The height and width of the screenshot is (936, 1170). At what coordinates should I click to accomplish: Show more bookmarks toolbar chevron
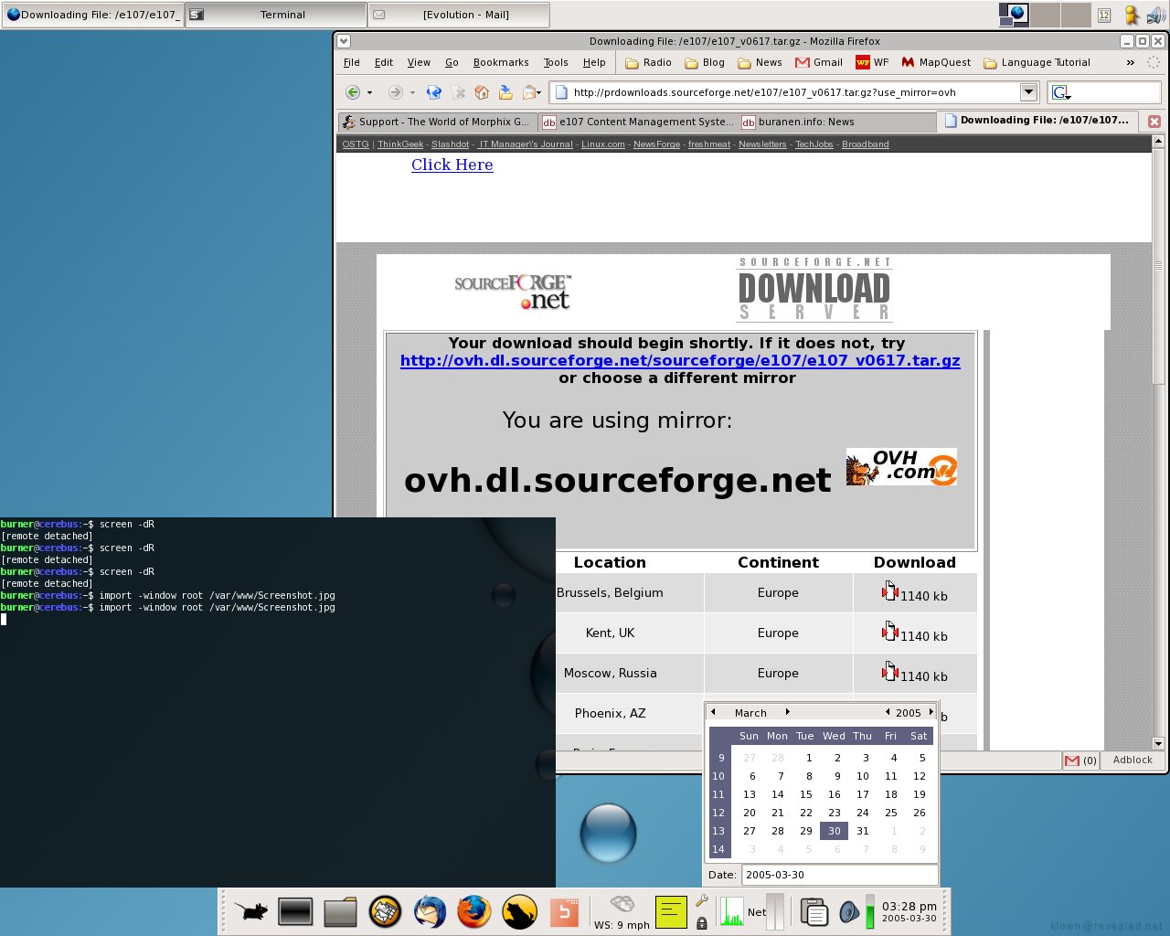click(1131, 62)
